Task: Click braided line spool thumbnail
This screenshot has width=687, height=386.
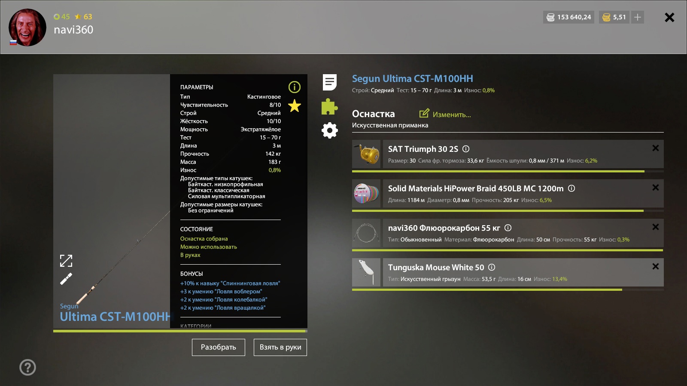Action: point(366,193)
